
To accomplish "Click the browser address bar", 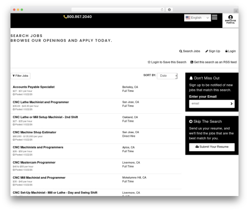I will coord(118,9).
